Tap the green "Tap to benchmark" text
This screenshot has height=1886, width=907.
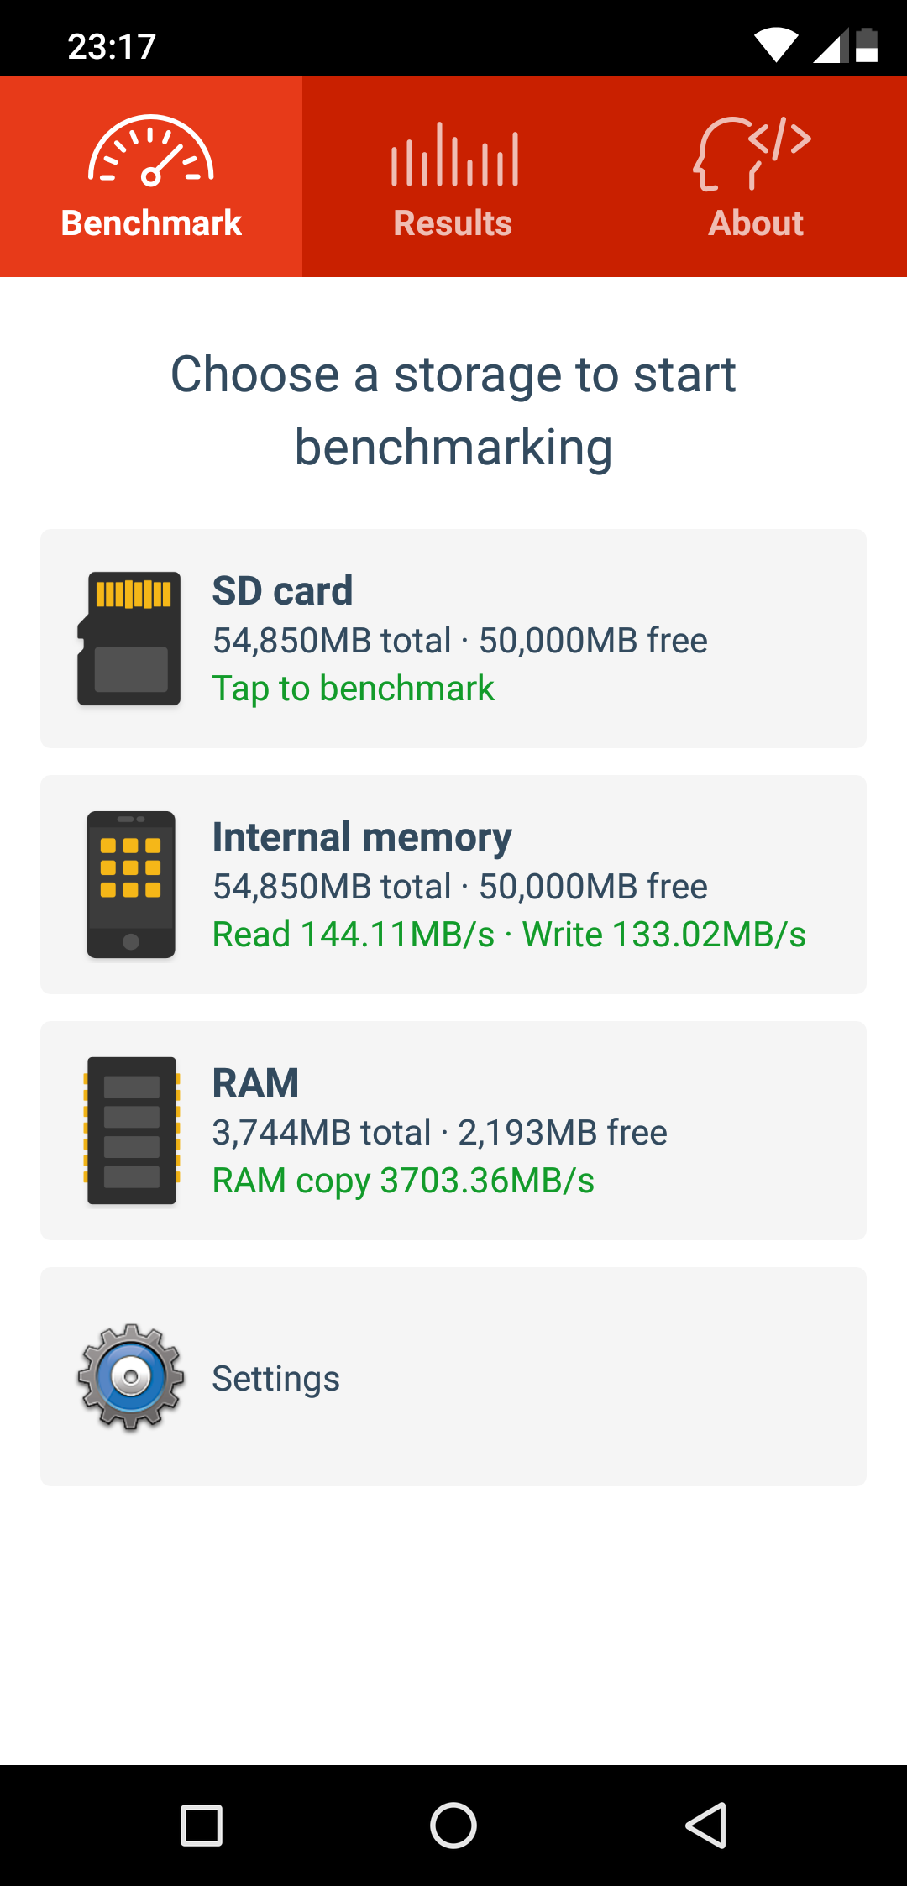(354, 689)
